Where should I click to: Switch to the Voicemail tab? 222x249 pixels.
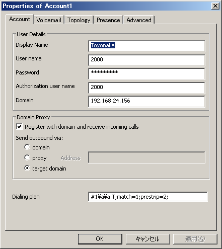click(49, 20)
